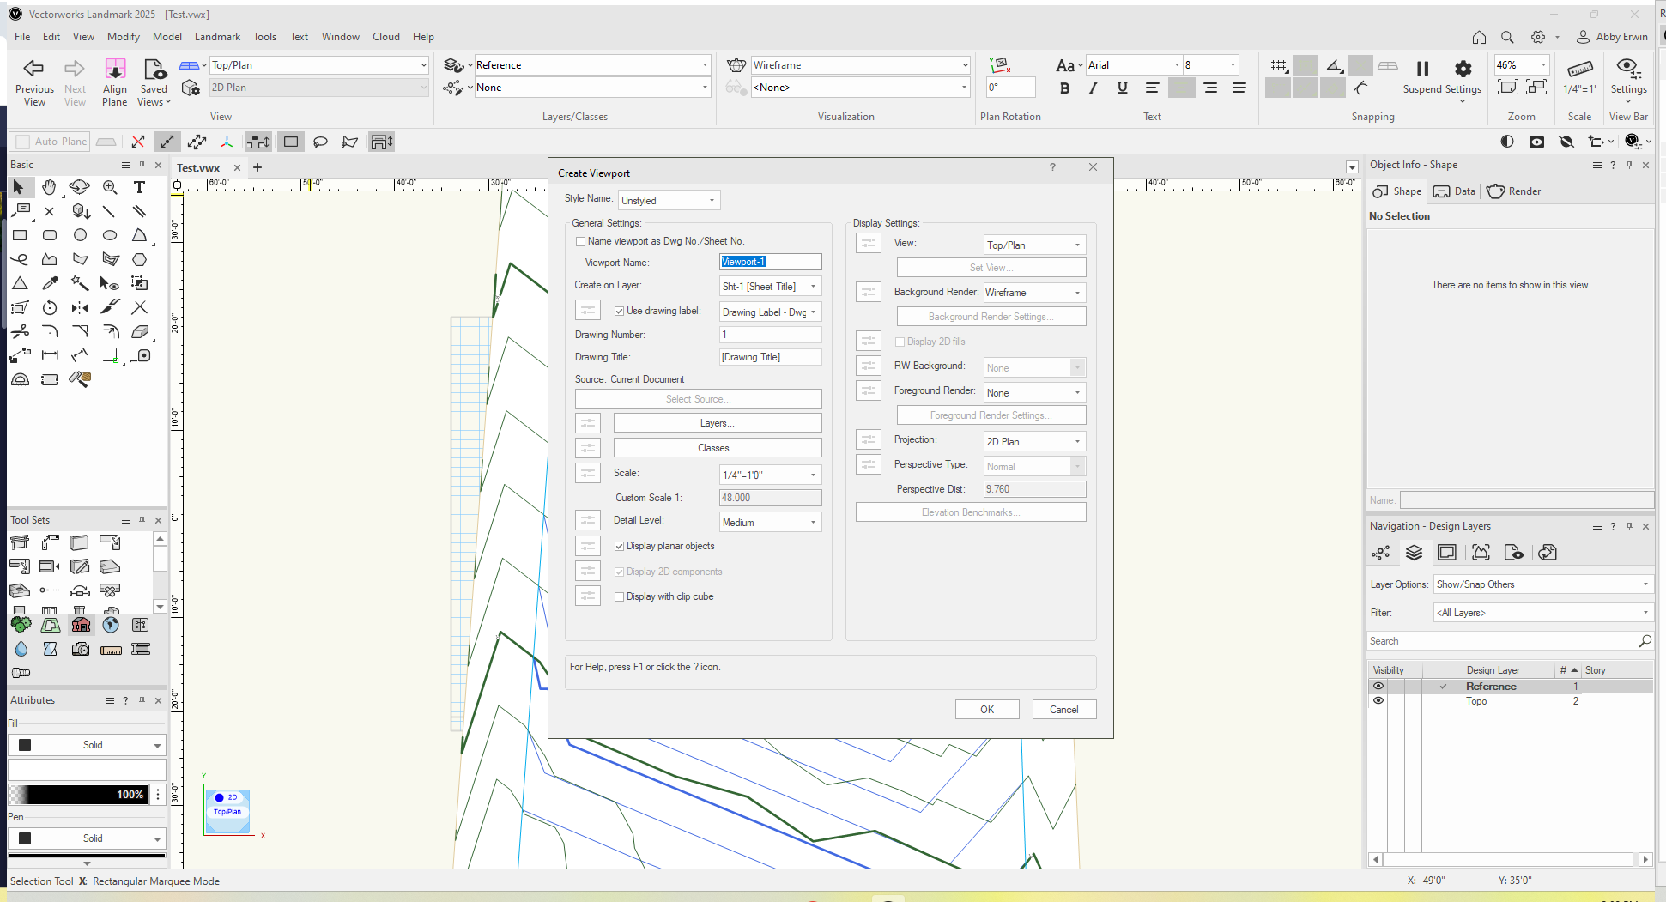Click the Drawing Title input field
Image resolution: width=1666 pixels, height=902 pixels.
click(x=770, y=357)
